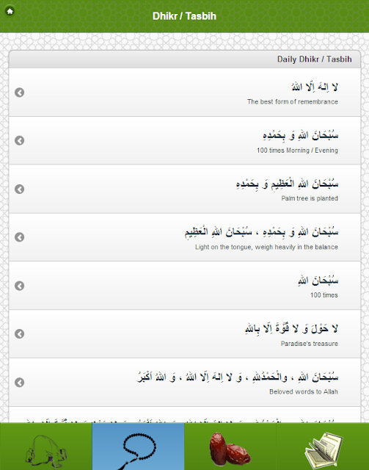Viewport: 369px width, 470px height.
Task: Click the 'Daily Dhikr / Tasbih' list header
Action: point(185,59)
